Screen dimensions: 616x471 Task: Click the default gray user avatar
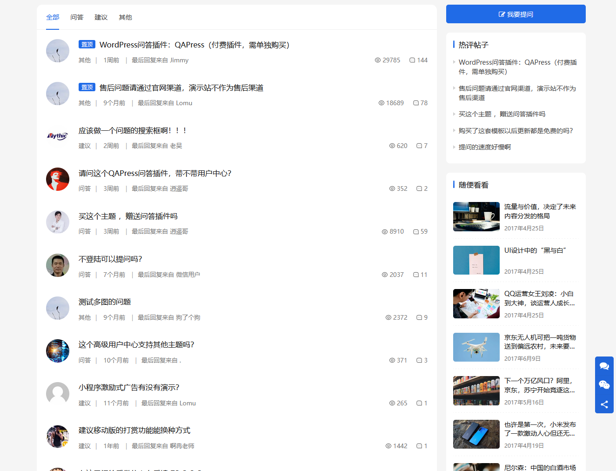click(x=58, y=394)
